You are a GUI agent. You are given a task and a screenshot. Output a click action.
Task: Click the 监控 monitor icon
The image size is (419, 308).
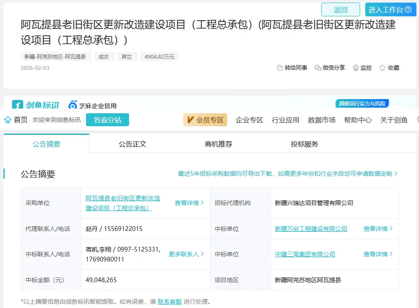[356, 68]
